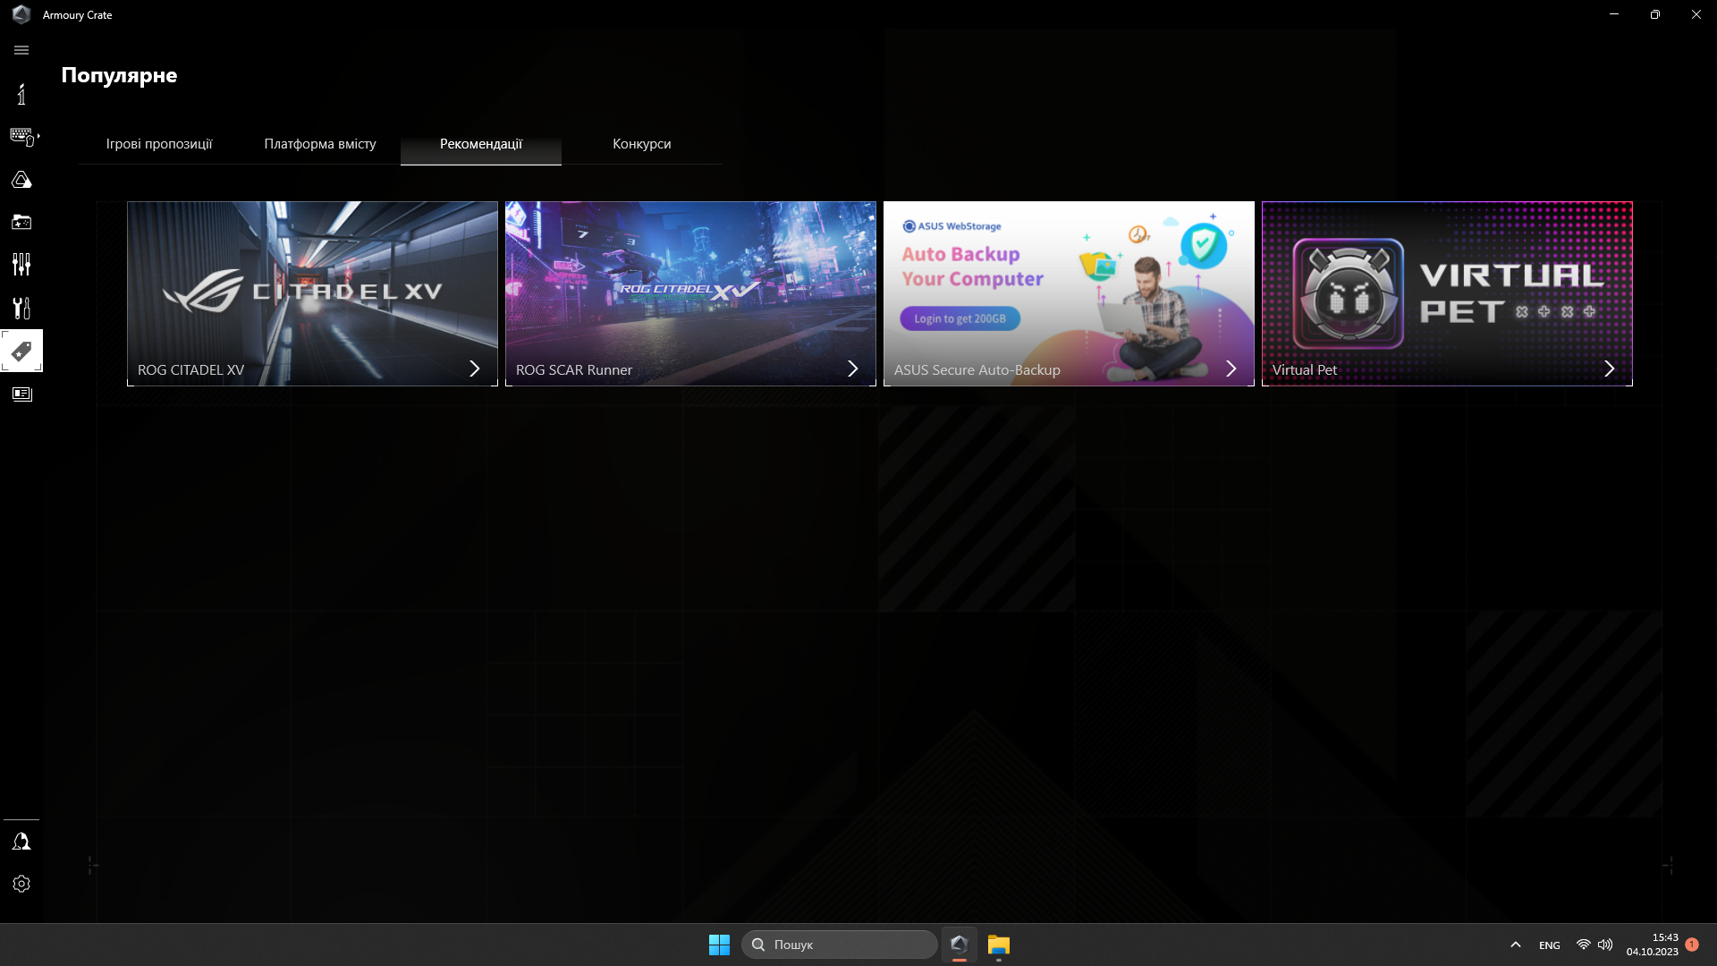Open the Virtual Pet card
The height and width of the screenshot is (966, 1717).
click(1447, 293)
